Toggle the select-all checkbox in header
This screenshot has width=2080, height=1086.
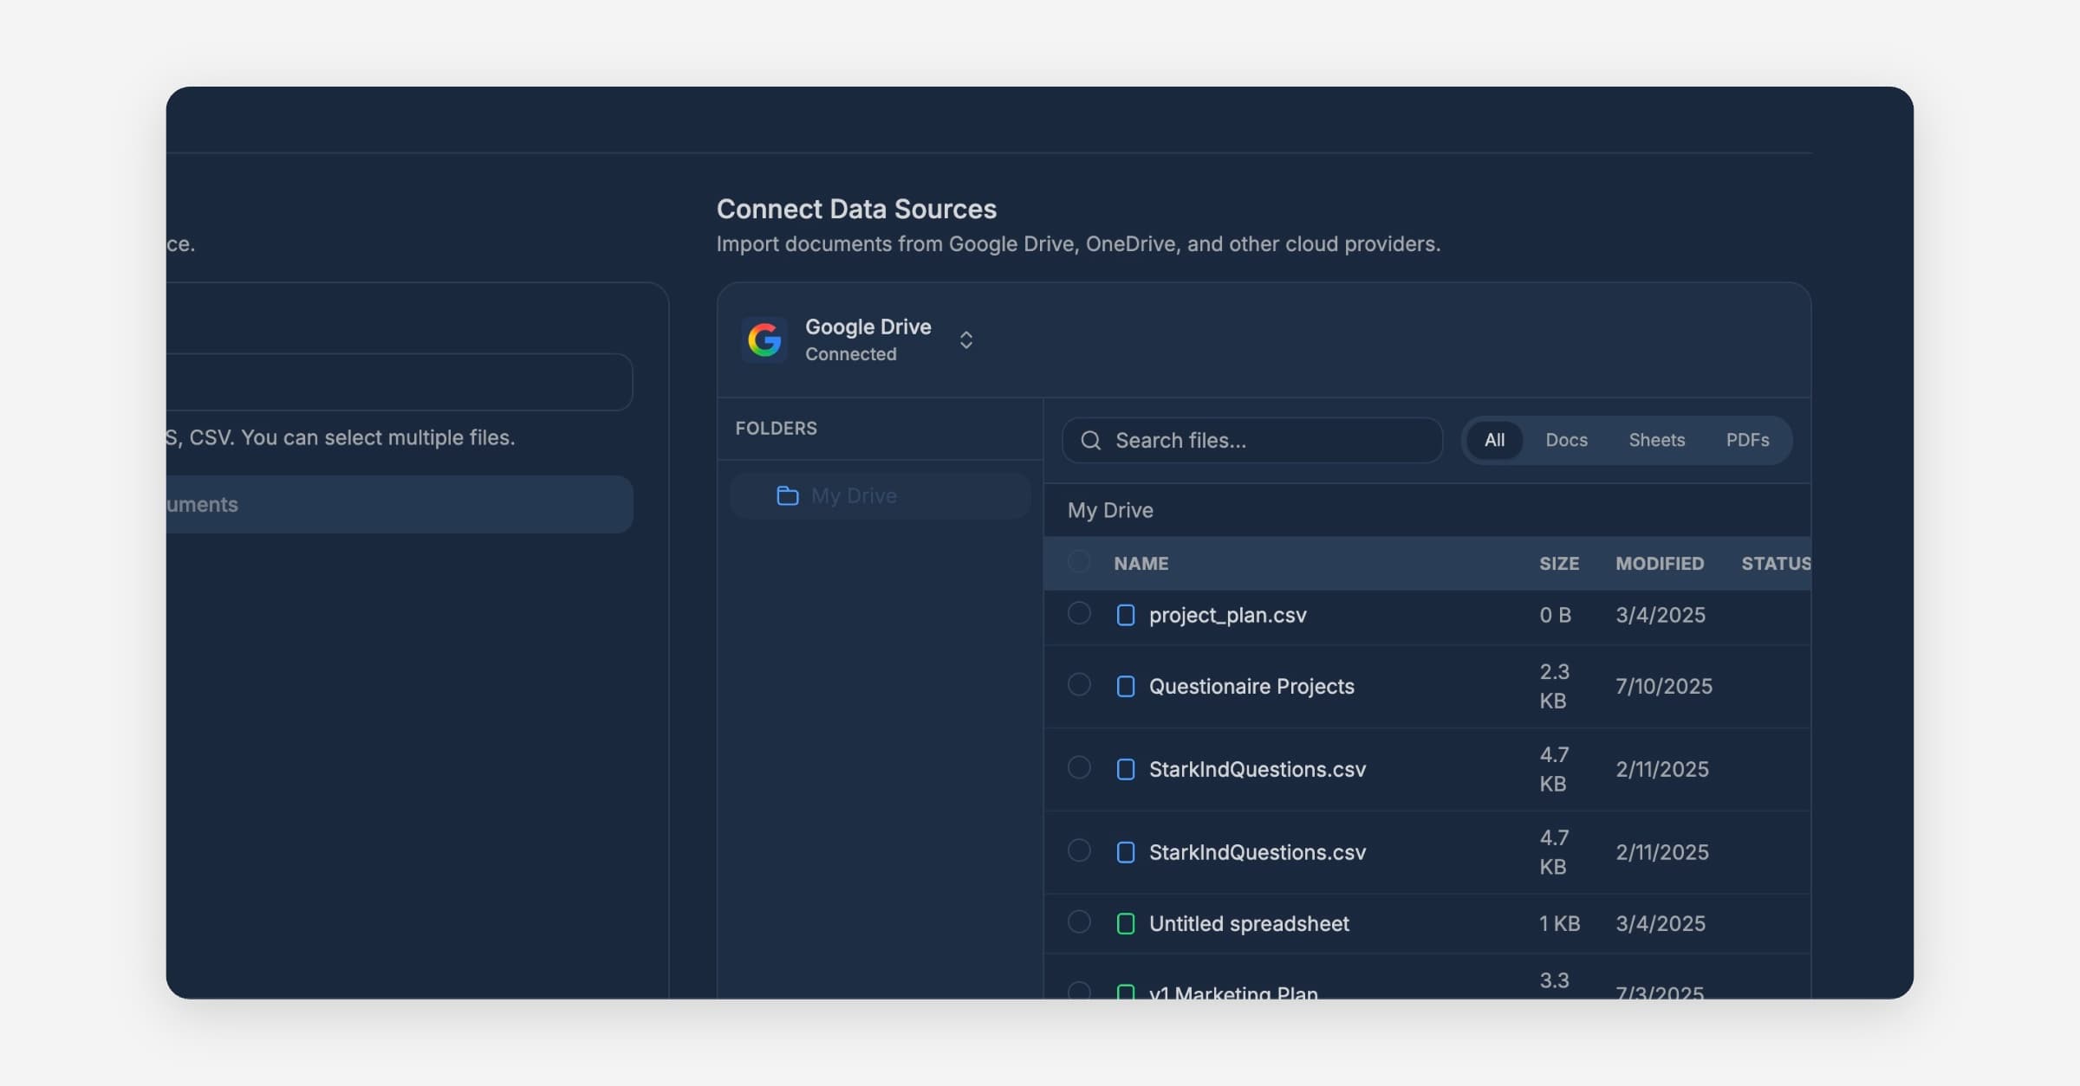click(1079, 562)
